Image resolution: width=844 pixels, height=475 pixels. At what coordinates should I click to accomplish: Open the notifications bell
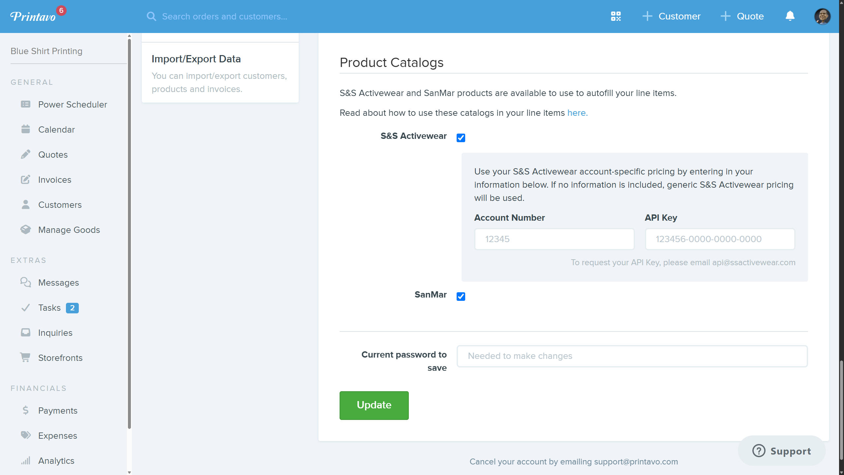pos(790,16)
